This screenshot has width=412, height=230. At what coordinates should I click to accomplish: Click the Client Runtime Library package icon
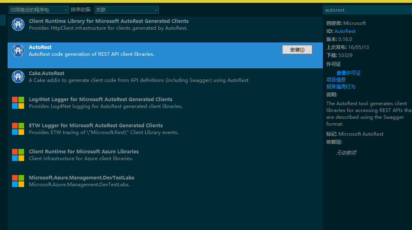pos(18,24)
